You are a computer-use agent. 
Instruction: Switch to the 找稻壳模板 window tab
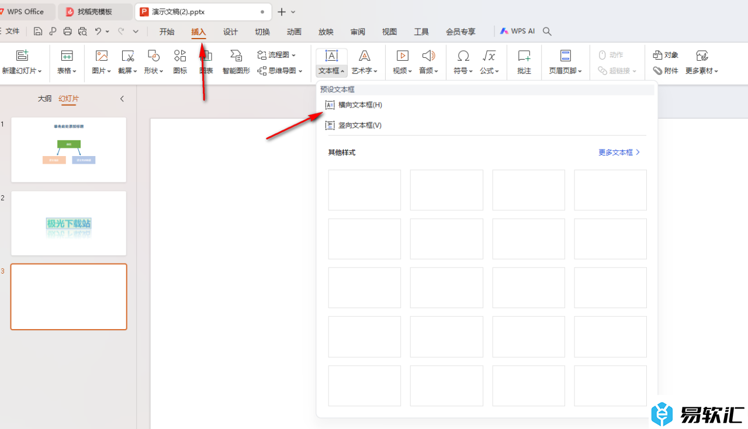[95, 12]
